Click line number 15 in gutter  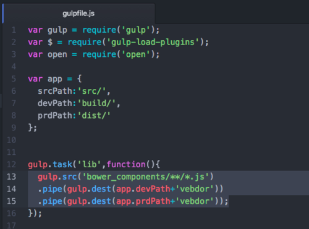[11, 201]
